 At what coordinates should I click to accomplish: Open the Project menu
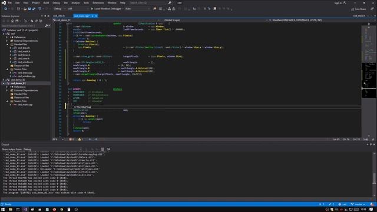[x=35, y=3]
